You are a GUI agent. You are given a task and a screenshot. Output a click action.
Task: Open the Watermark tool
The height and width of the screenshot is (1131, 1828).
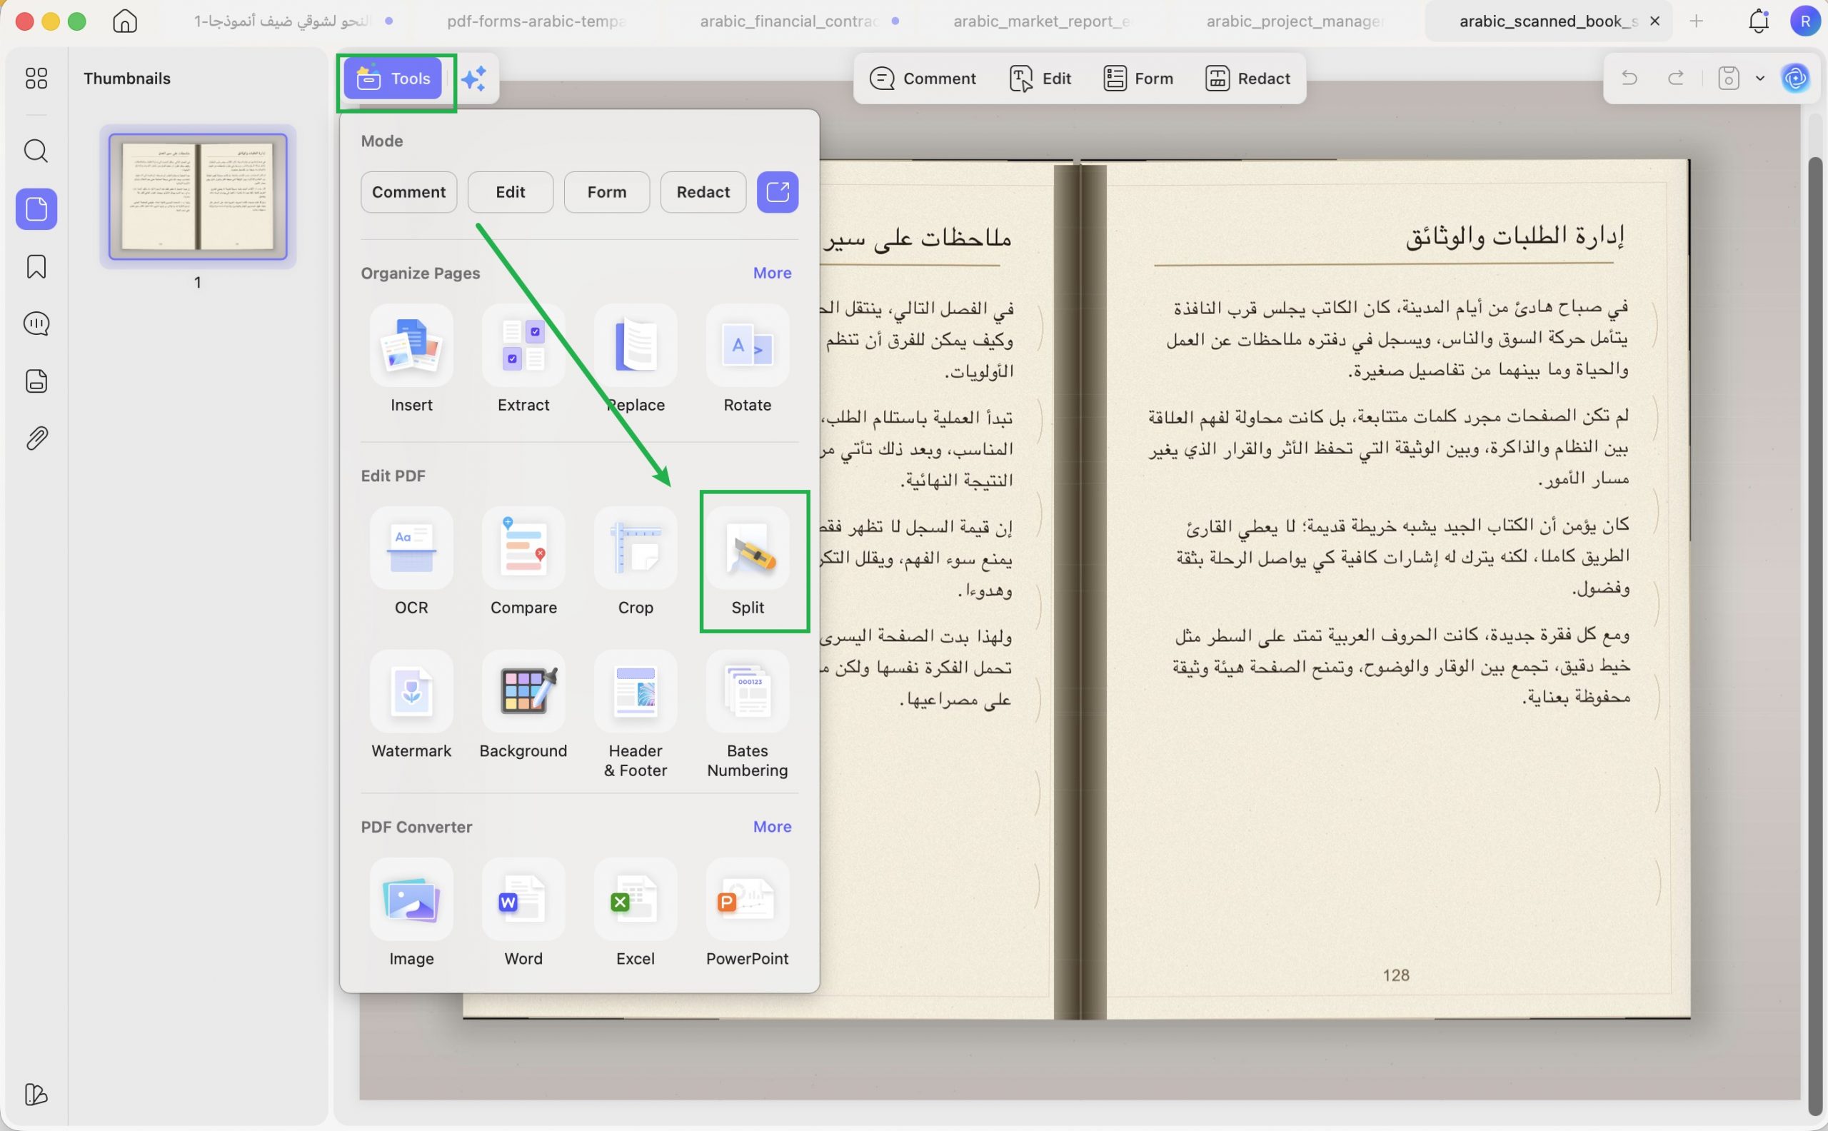(x=411, y=705)
